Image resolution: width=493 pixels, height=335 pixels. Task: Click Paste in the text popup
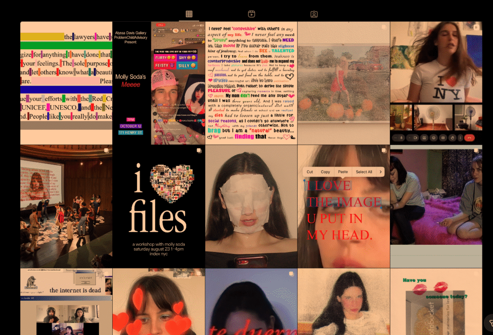(343, 172)
